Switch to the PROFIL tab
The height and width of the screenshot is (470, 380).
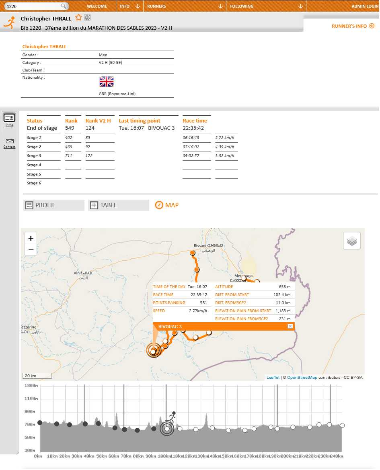point(54,205)
